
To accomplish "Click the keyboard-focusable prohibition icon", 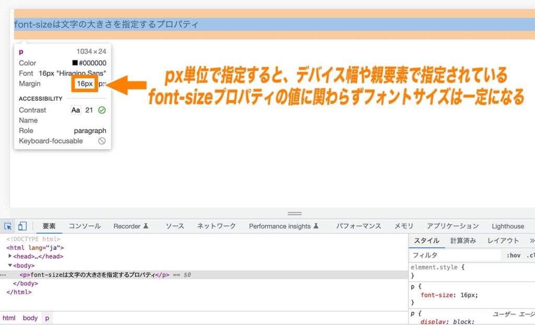I will click(102, 141).
